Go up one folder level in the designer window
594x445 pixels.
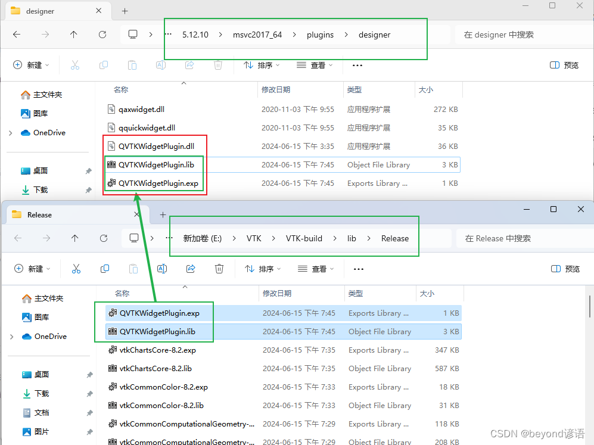73,35
